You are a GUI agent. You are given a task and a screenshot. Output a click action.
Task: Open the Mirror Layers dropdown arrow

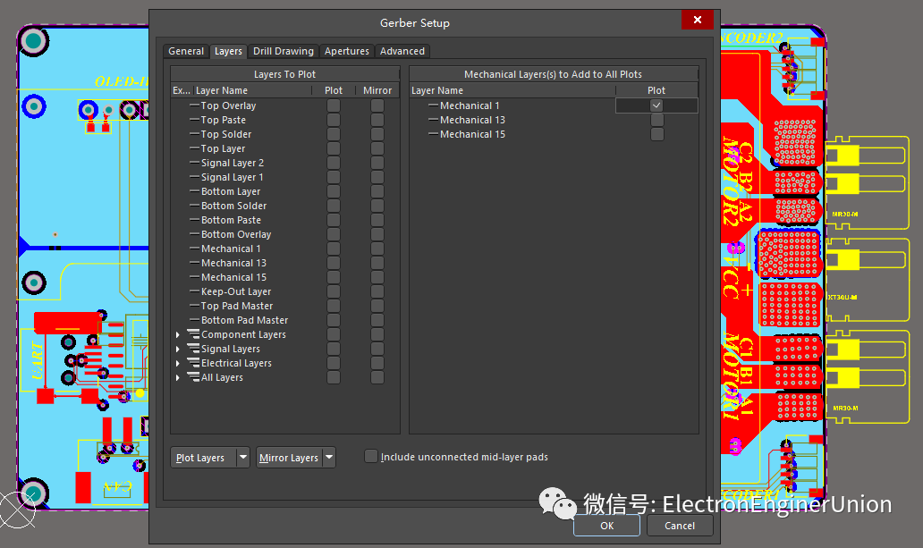coord(329,458)
